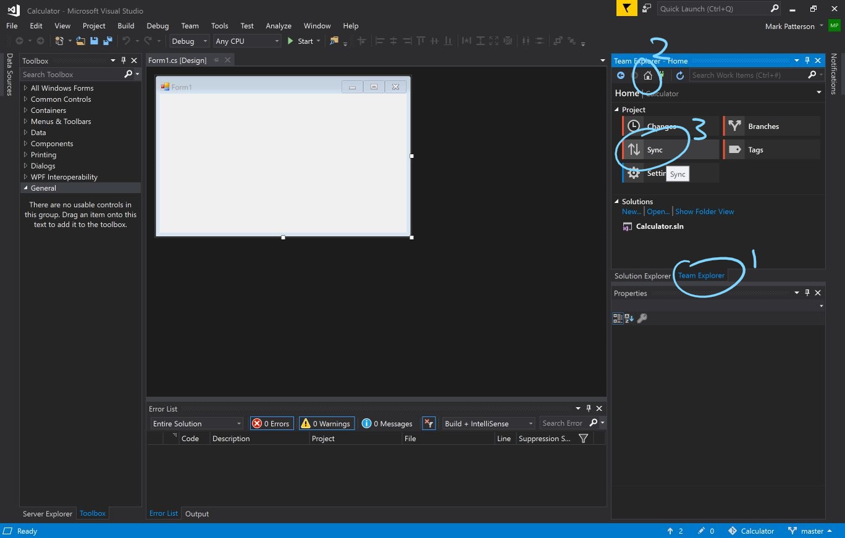
Task: Switch to the Solution Explorer tab
Action: click(642, 276)
